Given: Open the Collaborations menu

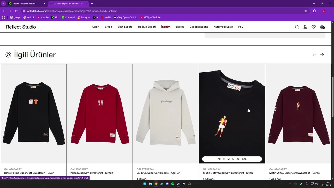Looking at the screenshot, I should click(x=199, y=27).
